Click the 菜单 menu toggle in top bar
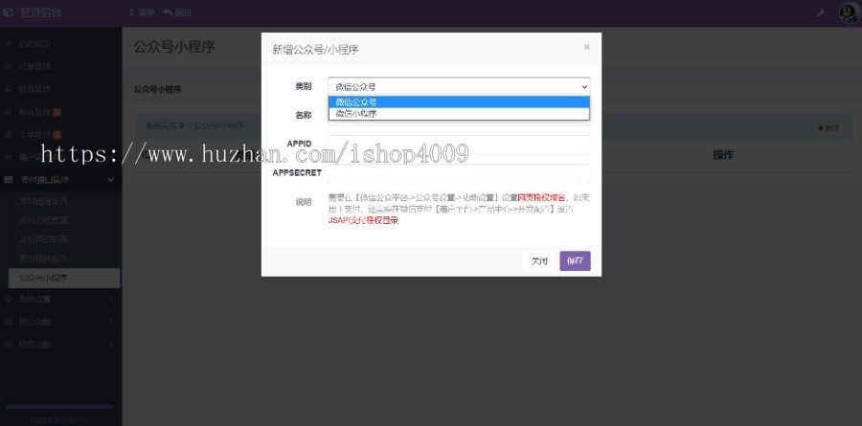The image size is (862, 426). [143, 12]
